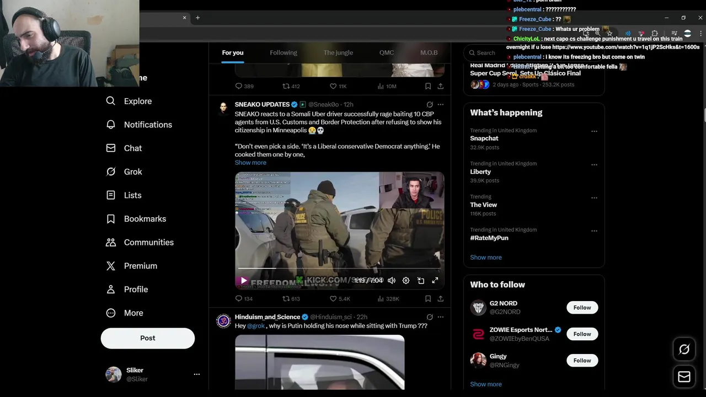Show more Who to follow suggestions

tap(486, 384)
